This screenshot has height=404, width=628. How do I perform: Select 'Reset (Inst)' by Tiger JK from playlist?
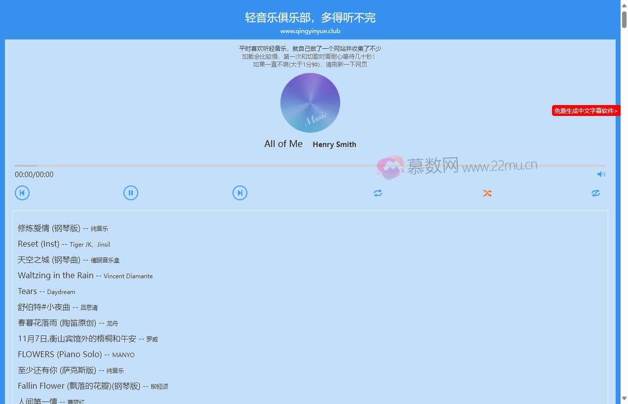click(39, 244)
